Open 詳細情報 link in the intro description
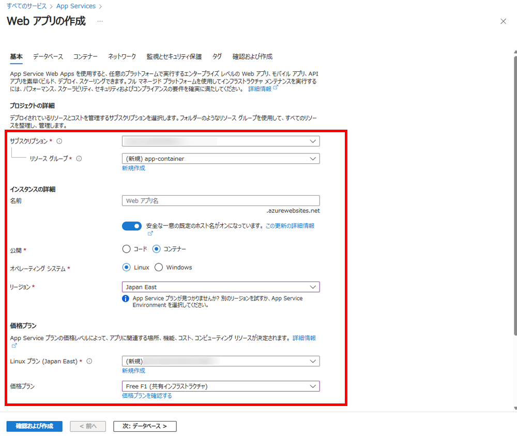The width and height of the screenshot is (517, 436). [260, 89]
